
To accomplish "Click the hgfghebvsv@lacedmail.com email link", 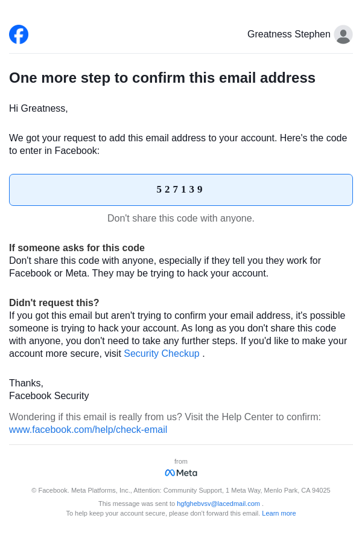I will click(x=218, y=504).
